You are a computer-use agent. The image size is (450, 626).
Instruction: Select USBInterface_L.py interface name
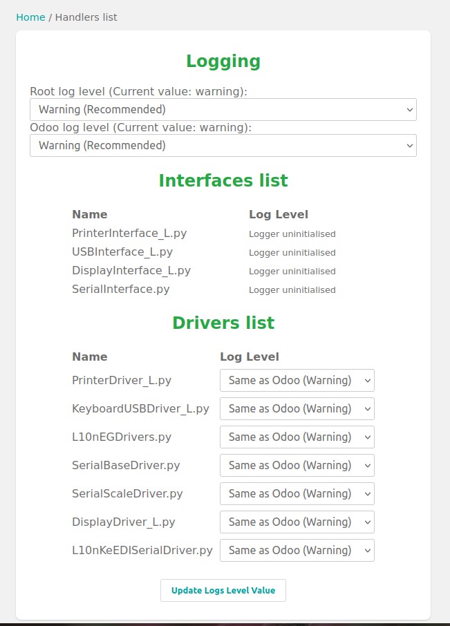(x=122, y=252)
